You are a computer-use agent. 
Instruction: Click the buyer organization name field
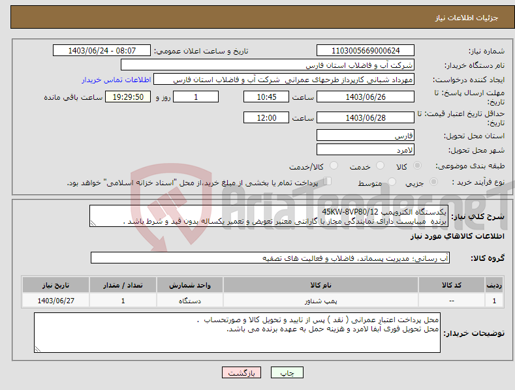(268, 65)
